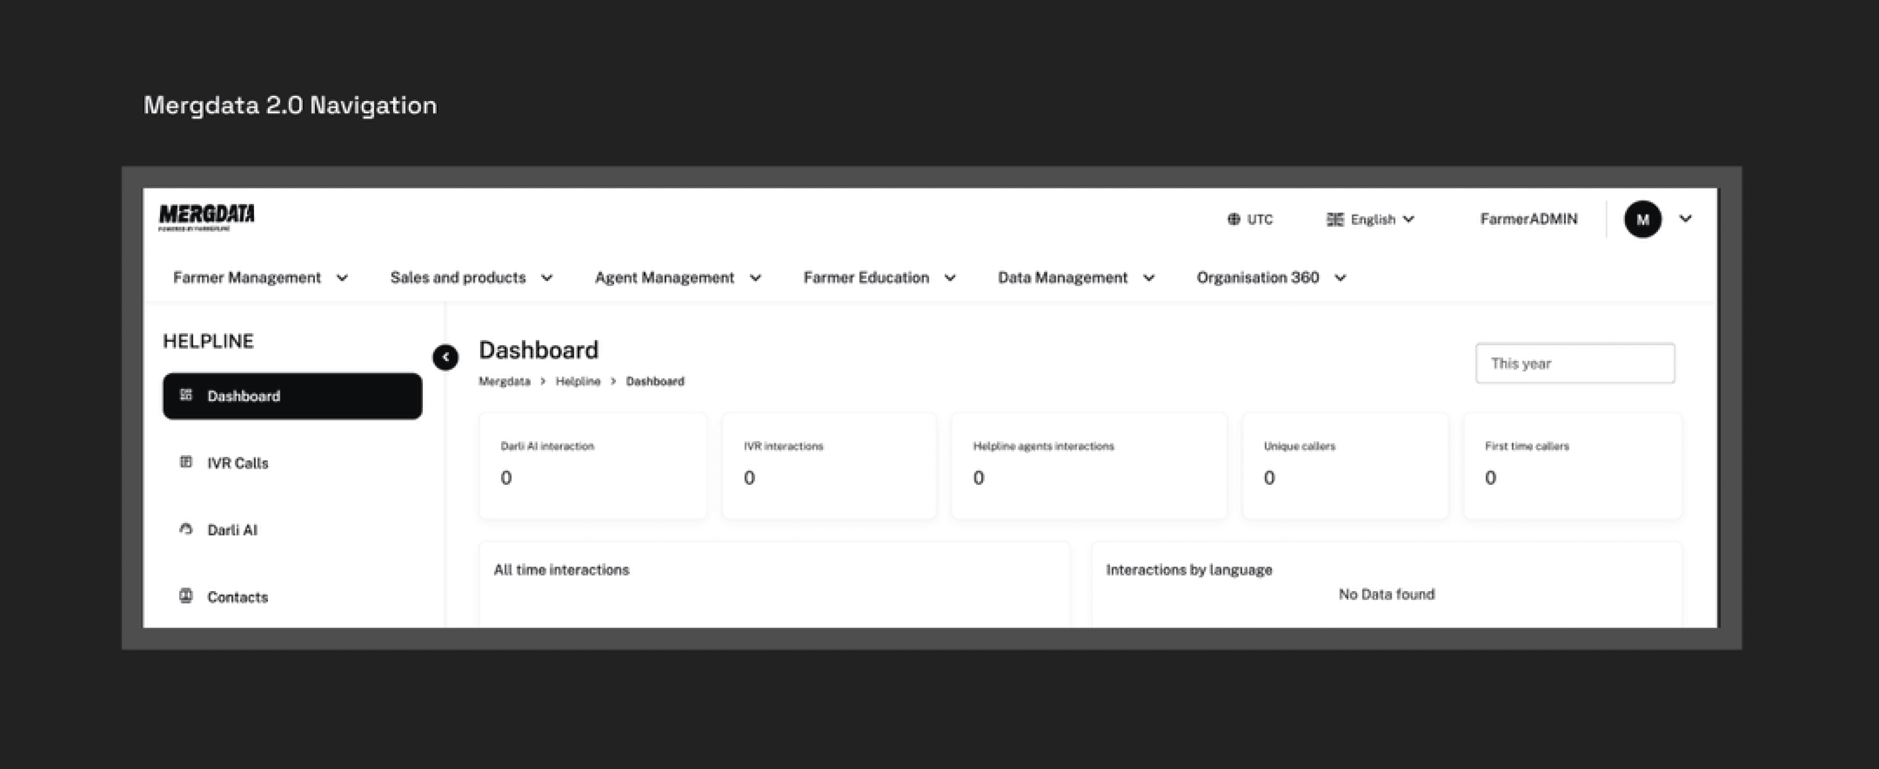This screenshot has height=769, width=1879.
Task: Click the Mergdata breadcrumb link
Action: click(x=504, y=382)
